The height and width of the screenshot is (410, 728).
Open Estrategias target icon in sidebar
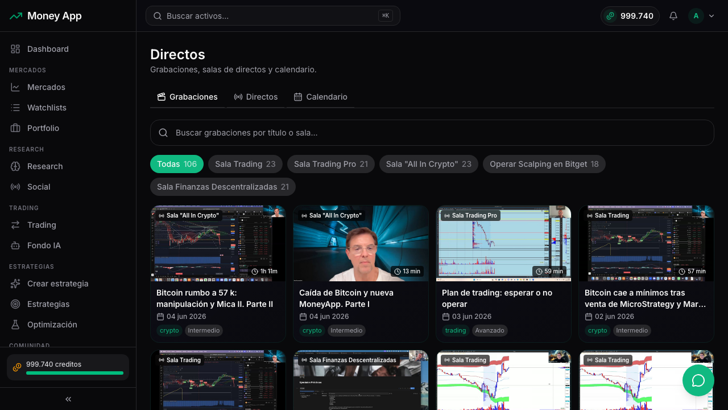tap(15, 304)
